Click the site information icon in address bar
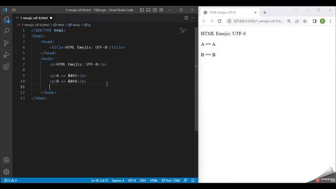336x189 pixels. point(229,21)
